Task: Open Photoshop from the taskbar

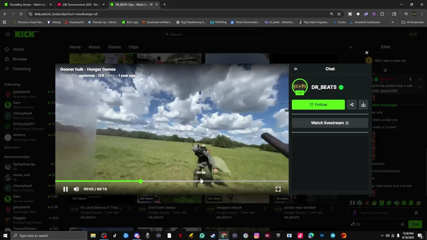Action: (322, 236)
